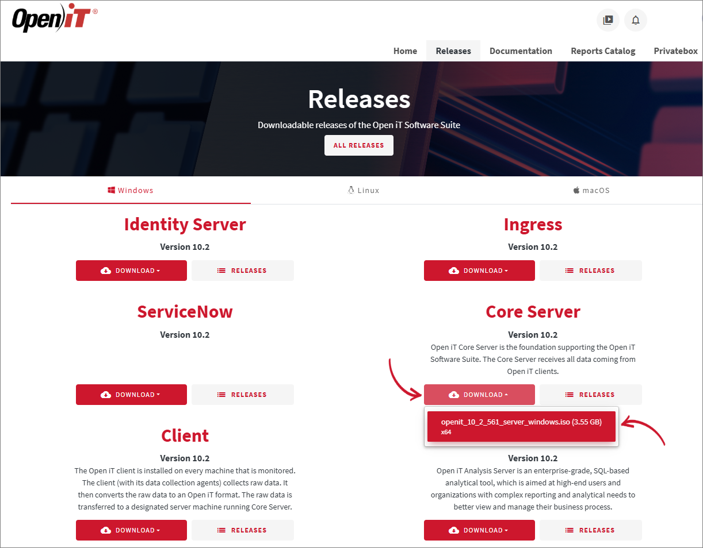Screen dimensions: 703x548
Task: Switch to the macOS tab
Action: (x=591, y=190)
